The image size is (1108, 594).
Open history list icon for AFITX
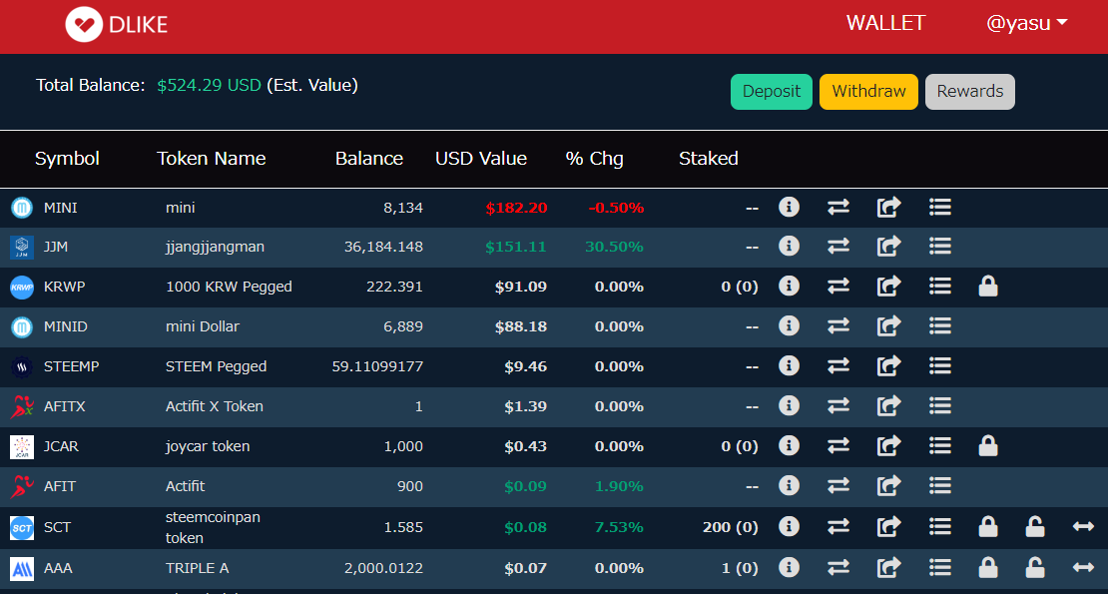coord(940,406)
